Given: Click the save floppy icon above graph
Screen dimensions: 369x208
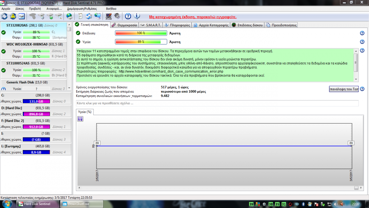Looking at the screenshot, I should (x=81, y=118).
